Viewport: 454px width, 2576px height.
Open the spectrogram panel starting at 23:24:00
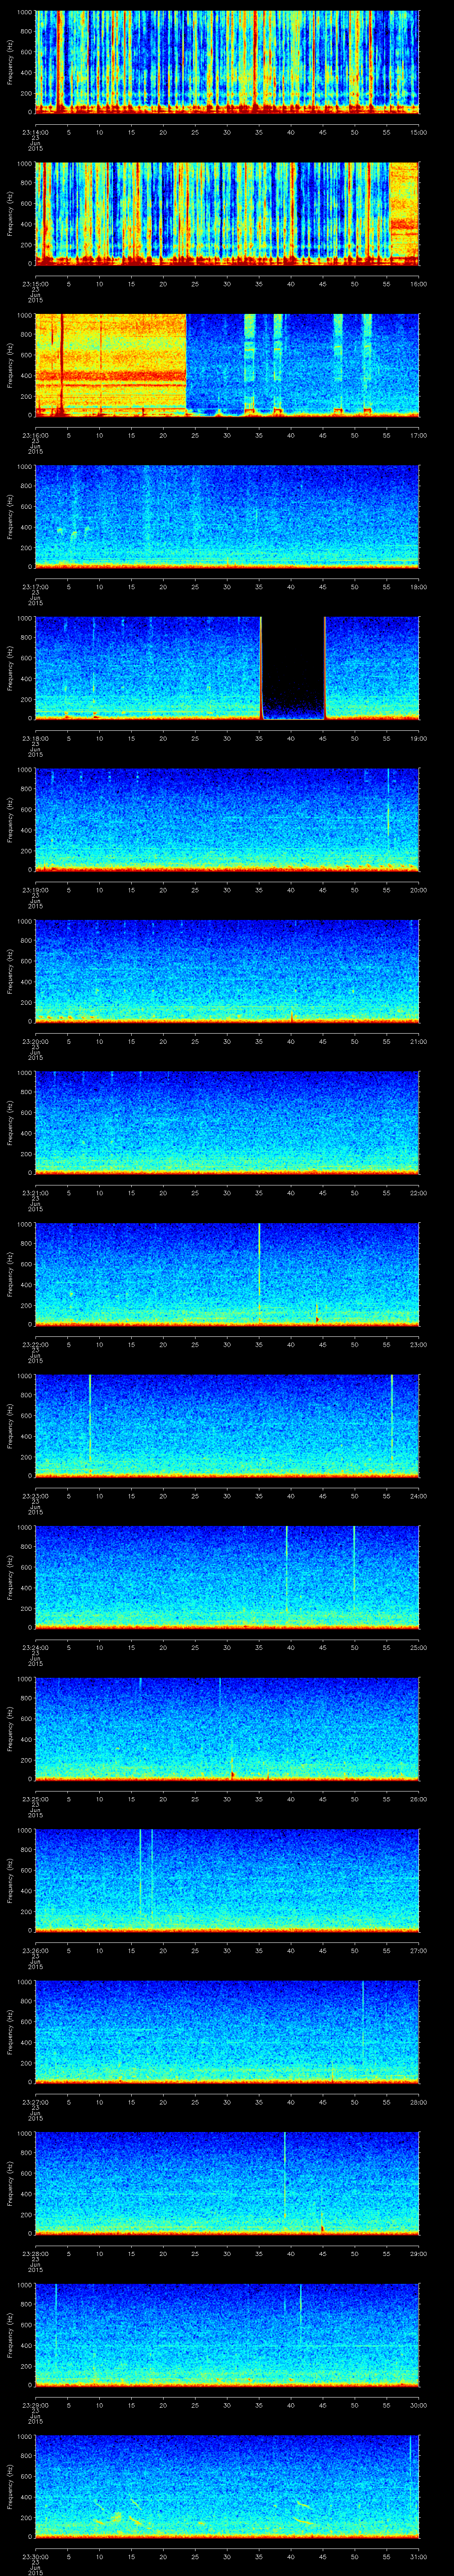[227, 1577]
